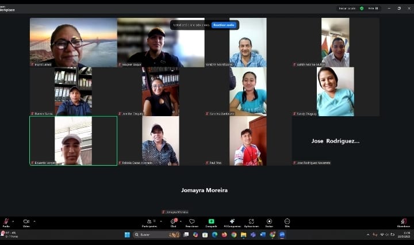This screenshot has width=414, height=245.
Task: Open the Reacciones panel
Action: pyautogui.click(x=192, y=222)
